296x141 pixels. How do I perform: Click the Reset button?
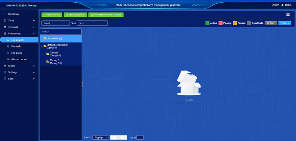(271, 23)
